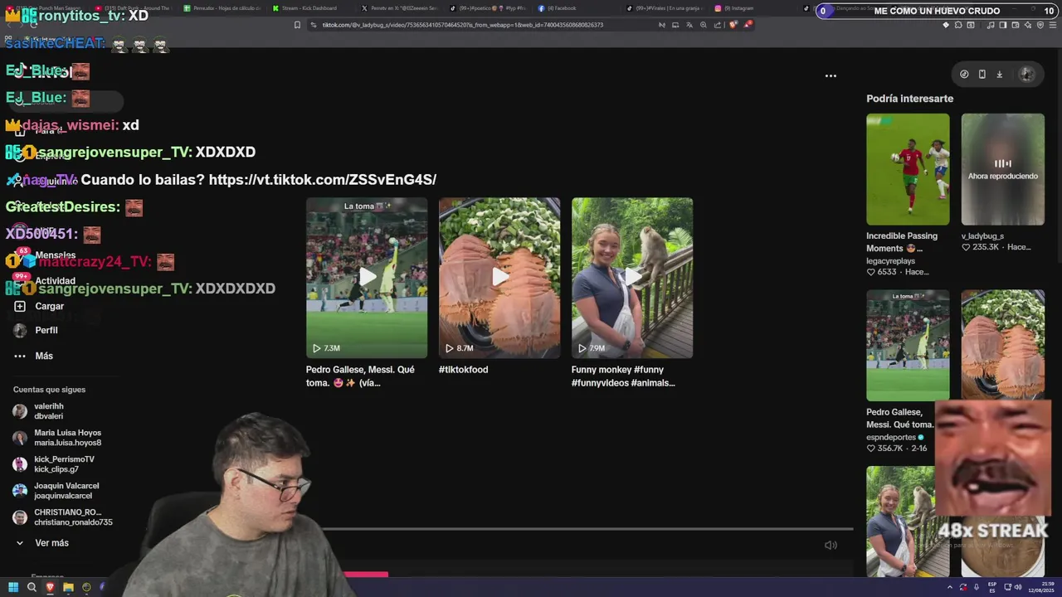Open the three-dots more options menu
The height and width of the screenshot is (597, 1062).
831,75
